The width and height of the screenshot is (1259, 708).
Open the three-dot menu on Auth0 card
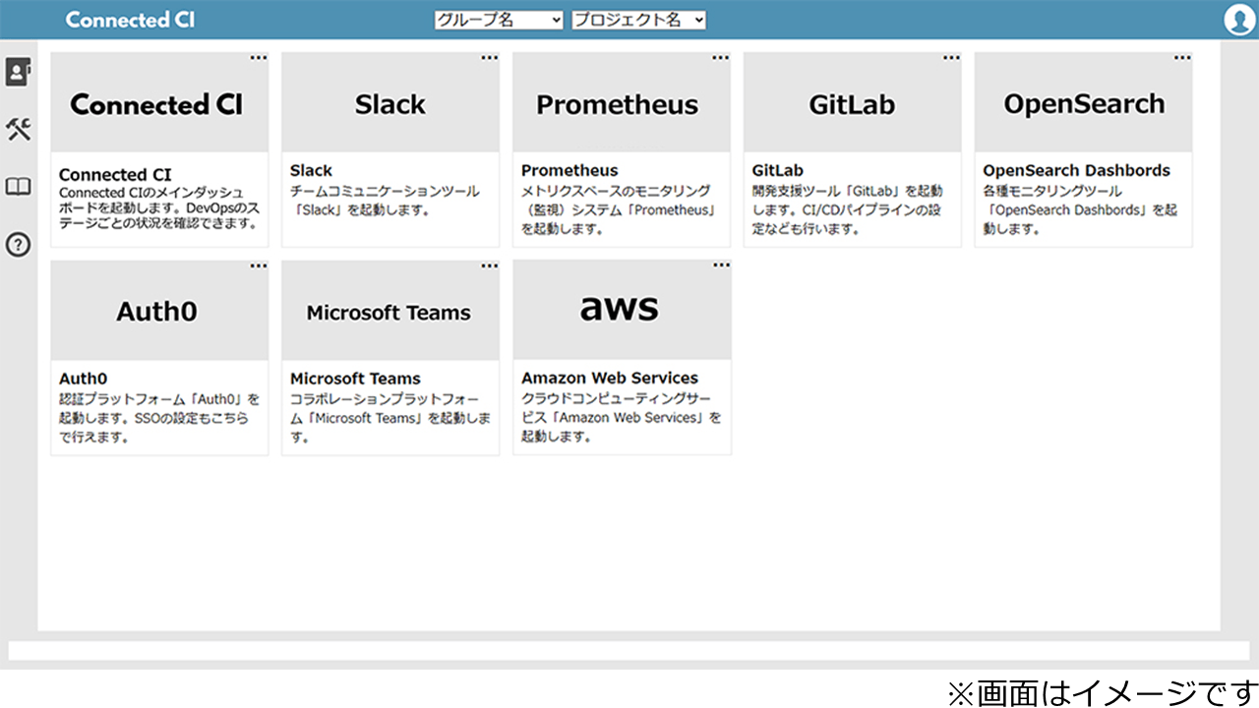click(x=258, y=265)
